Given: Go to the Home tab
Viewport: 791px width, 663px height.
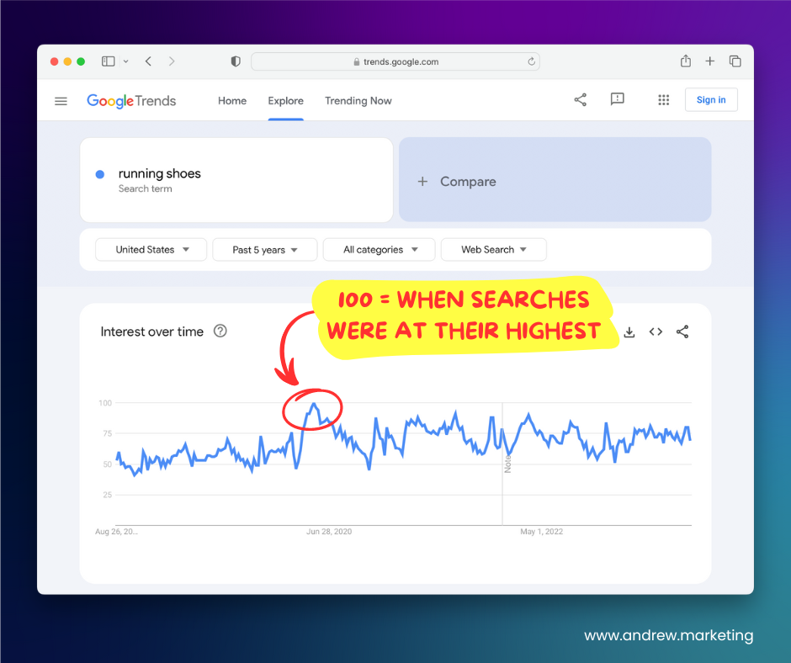Looking at the screenshot, I should (232, 100).
